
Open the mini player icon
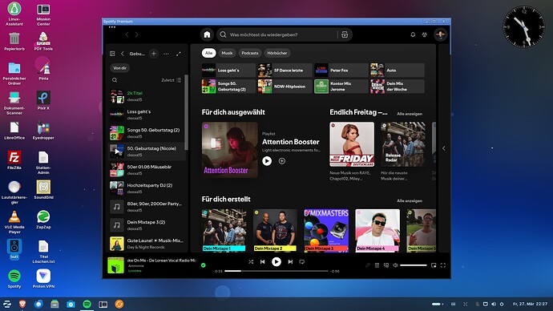coord(434,265)
